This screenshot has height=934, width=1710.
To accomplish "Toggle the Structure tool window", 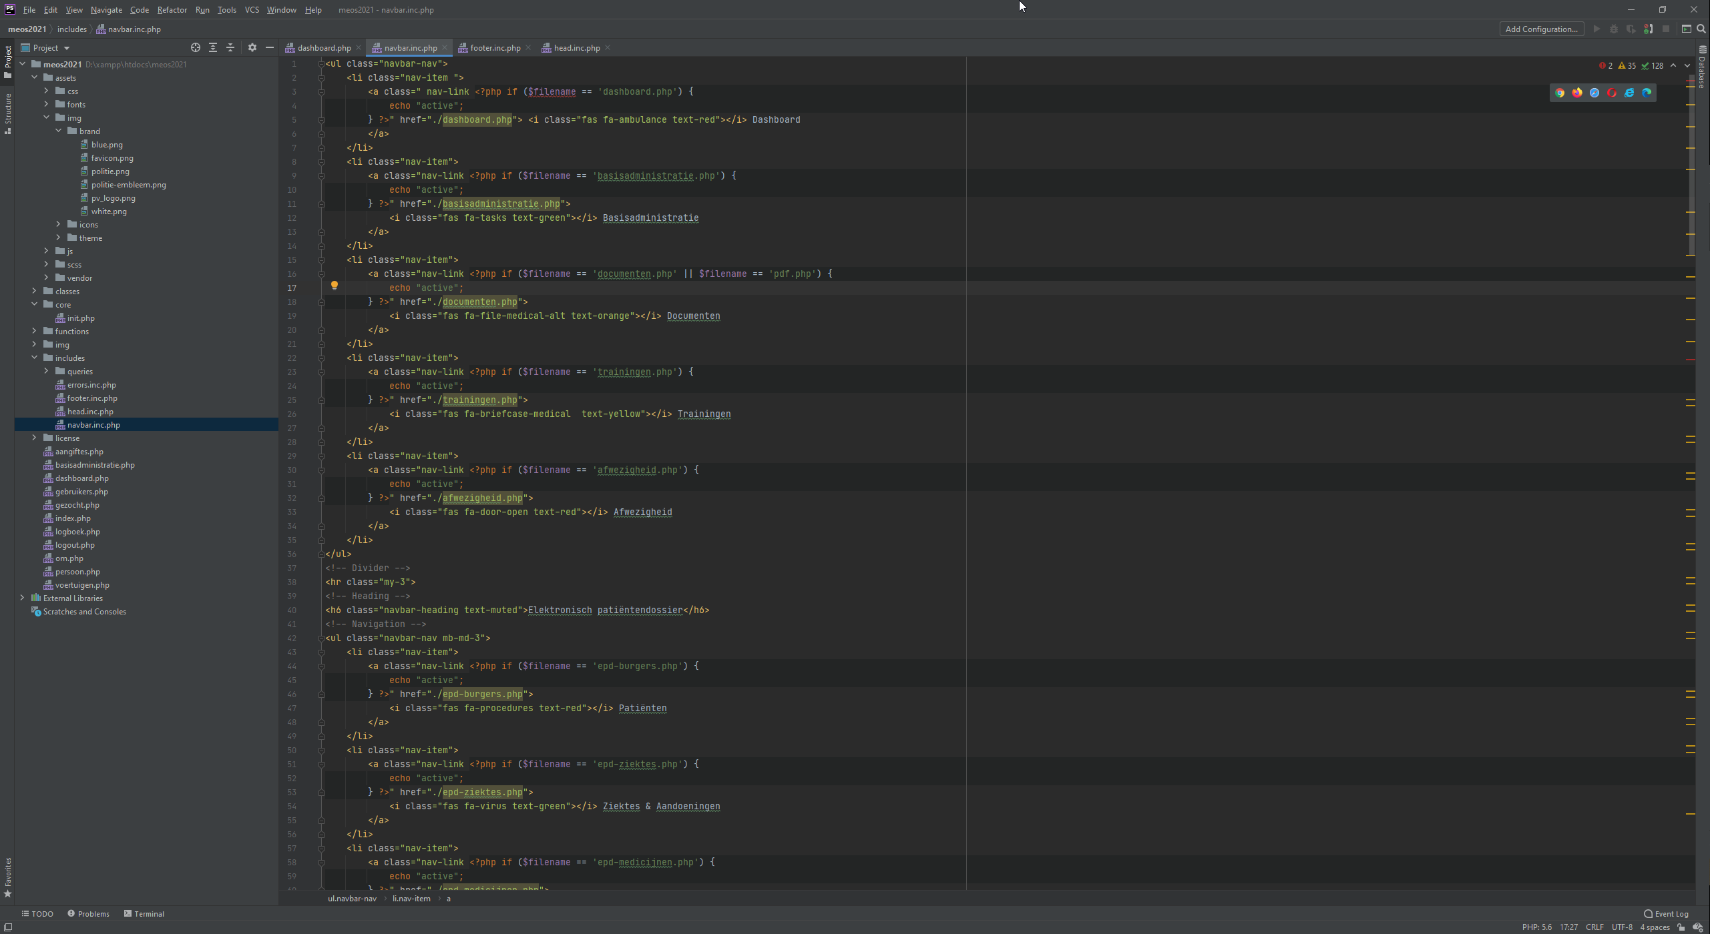I will click(x=7, y=113).
